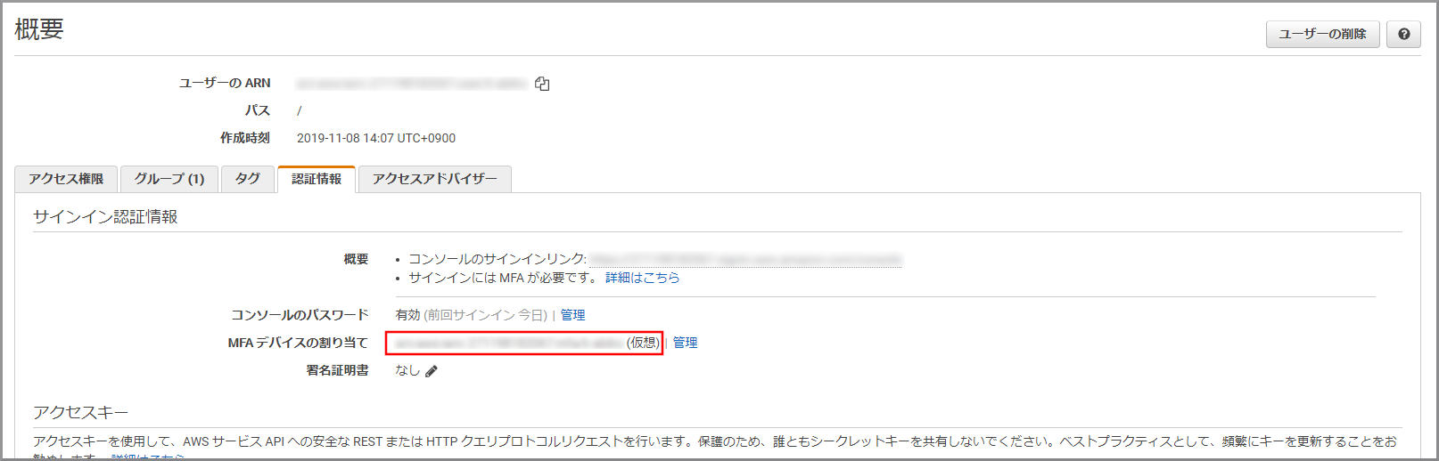Open the グループ (1) tab
The width and height of the screenshot is (1439, 461).
click(169, 179)
